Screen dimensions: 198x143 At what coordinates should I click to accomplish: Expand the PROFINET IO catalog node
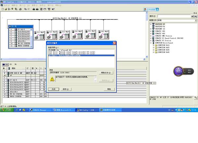[x=151, y=29]
